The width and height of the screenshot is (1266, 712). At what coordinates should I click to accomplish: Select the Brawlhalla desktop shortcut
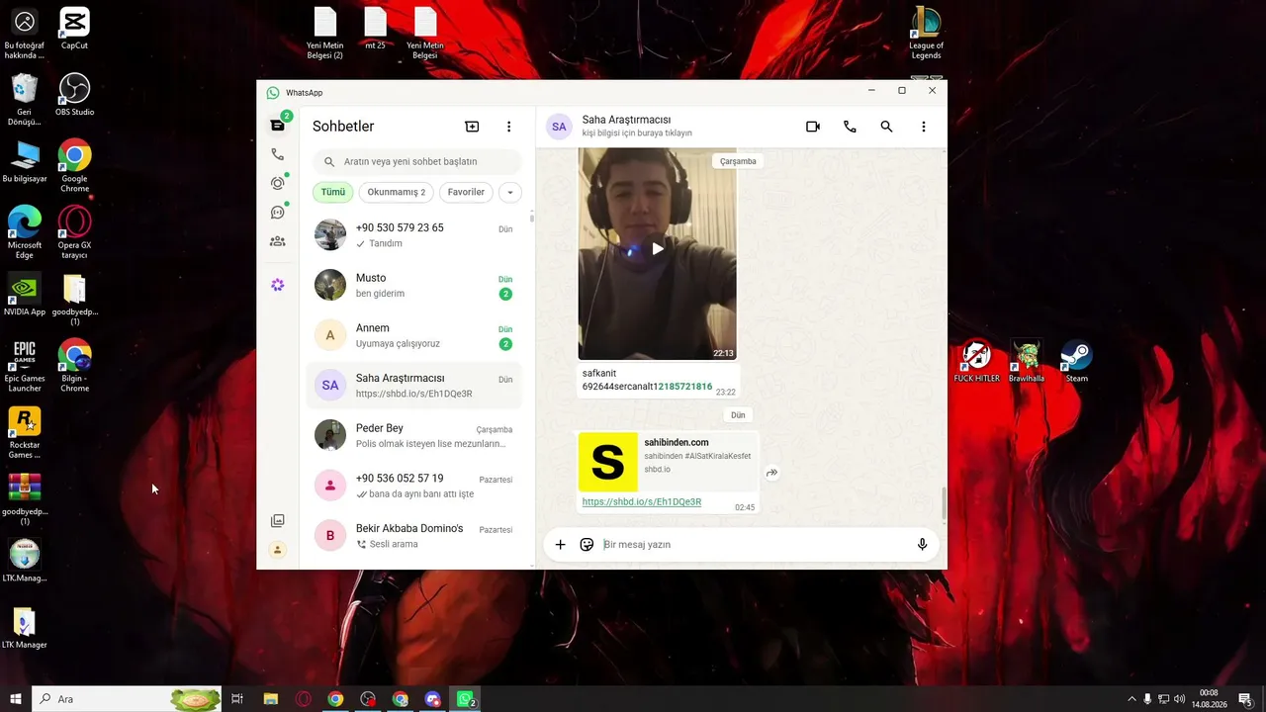(1027, 362)
